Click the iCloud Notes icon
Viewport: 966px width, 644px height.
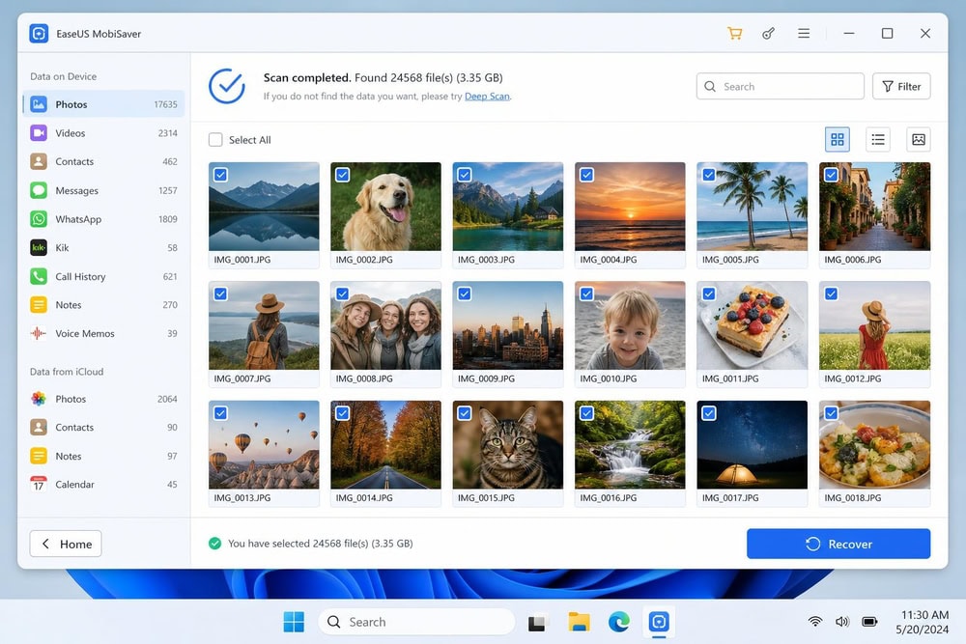[39, 456]
